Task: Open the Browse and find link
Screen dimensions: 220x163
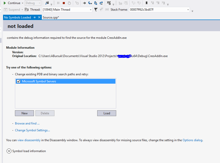Action: 27,123
